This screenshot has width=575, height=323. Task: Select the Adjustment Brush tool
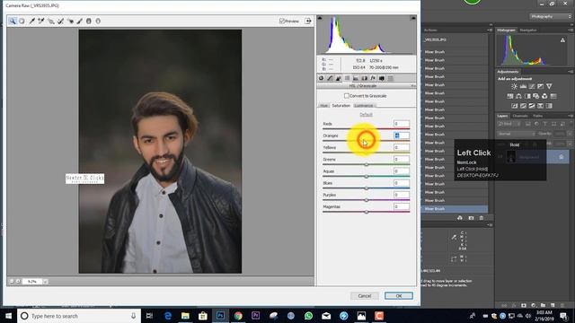tap(79, 22)
